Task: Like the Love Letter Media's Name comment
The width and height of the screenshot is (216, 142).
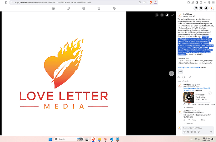Action: pos(184,120)
